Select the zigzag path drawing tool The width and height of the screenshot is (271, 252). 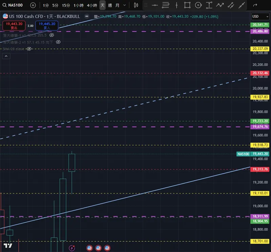click(220, 5)
